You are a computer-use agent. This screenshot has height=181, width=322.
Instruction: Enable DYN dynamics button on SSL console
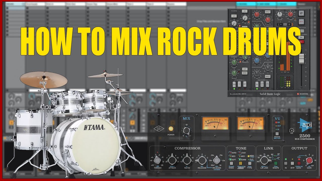[234, 84]
